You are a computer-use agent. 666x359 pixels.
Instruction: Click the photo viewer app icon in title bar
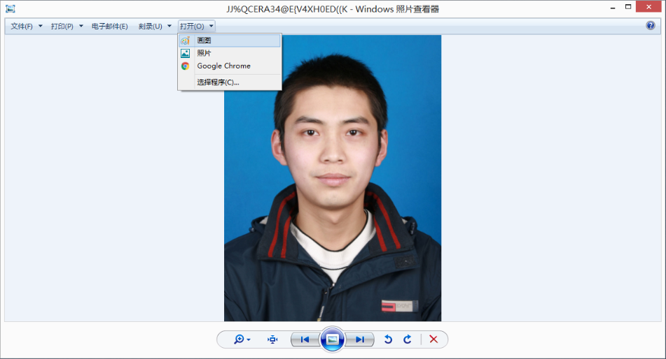point(11,8)
